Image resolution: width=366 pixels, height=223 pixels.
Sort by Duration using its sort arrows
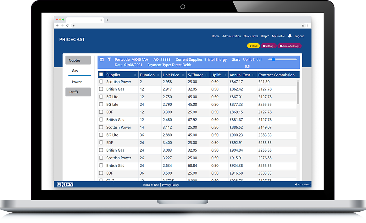pyautogui.click(x=158, y=75)
